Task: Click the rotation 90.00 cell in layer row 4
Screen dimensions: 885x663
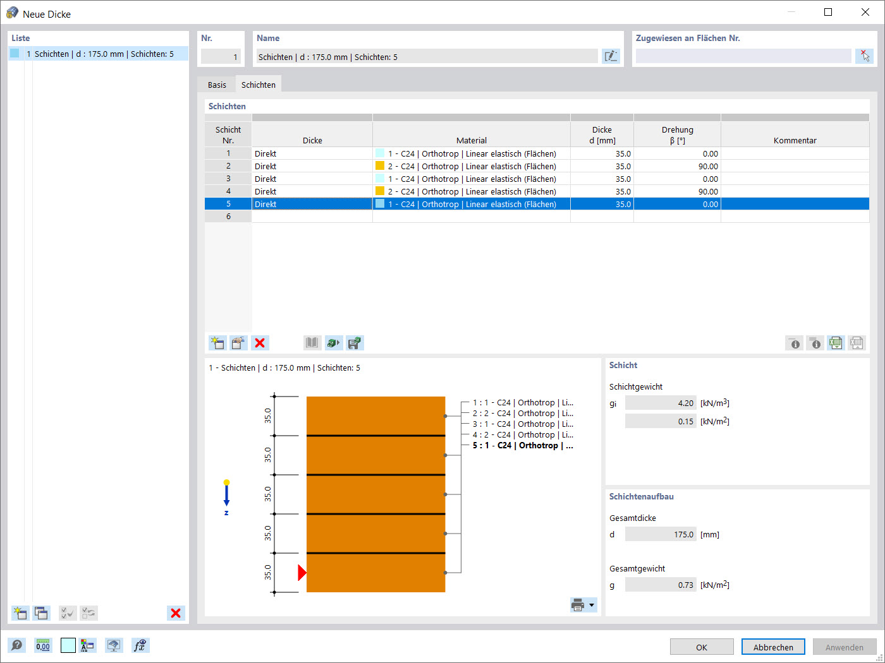Action: pos(677,191)
